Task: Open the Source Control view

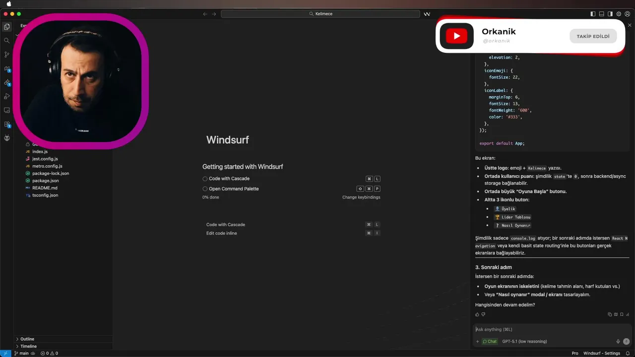Action: [7, 55]
